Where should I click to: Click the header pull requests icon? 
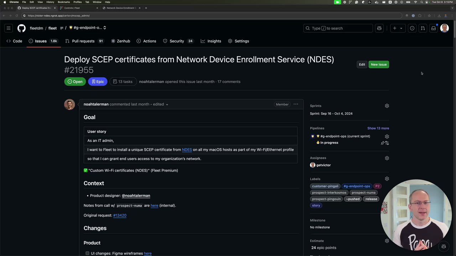(x=423, y=28)
